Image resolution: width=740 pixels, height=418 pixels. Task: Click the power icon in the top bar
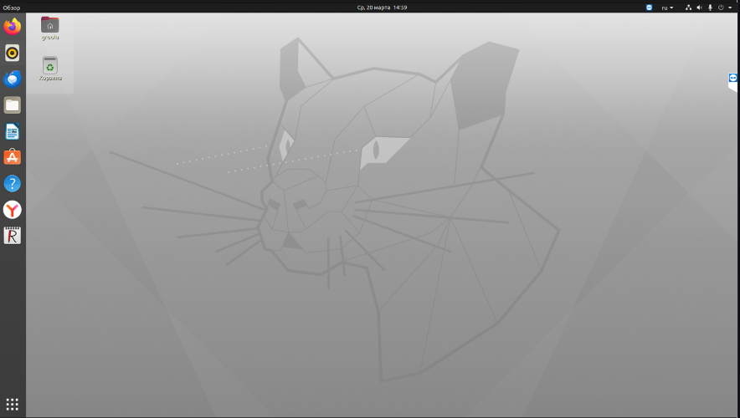point(721,8)
